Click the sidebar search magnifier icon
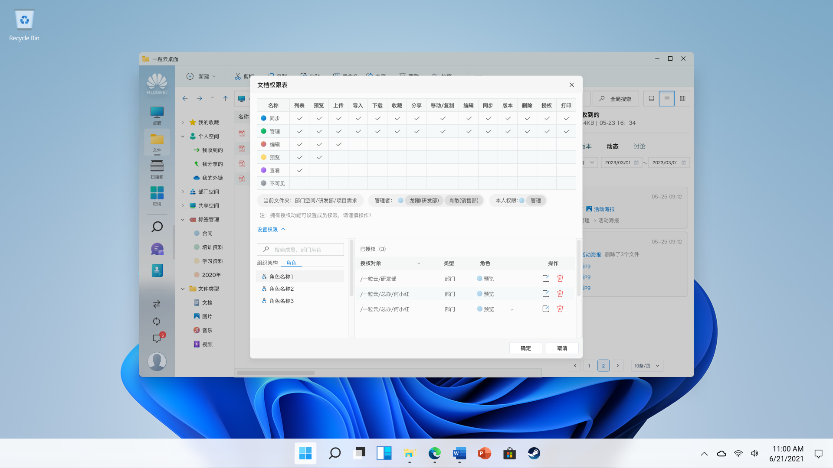Viewport: 833px width, 468px height. pos(157,227)
